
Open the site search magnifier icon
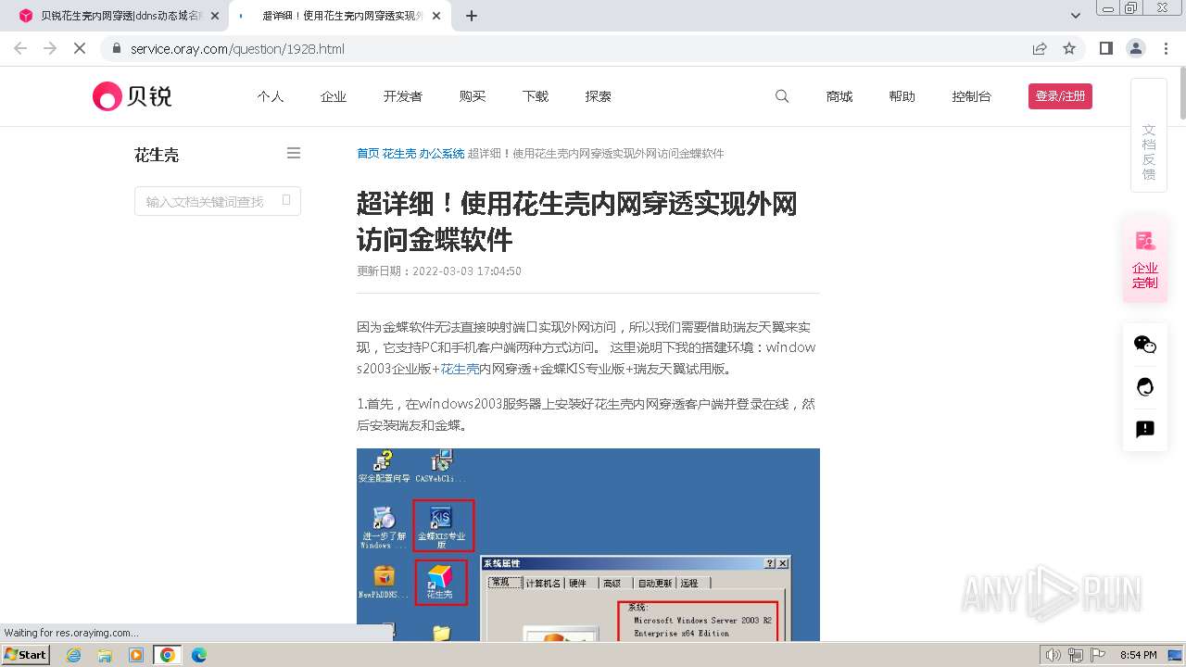coord(782,96)
